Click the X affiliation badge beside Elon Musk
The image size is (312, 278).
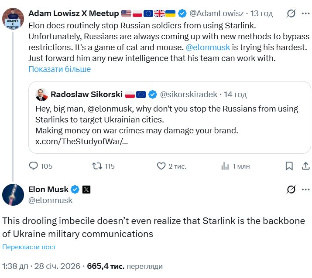click(x=86, y=189)
